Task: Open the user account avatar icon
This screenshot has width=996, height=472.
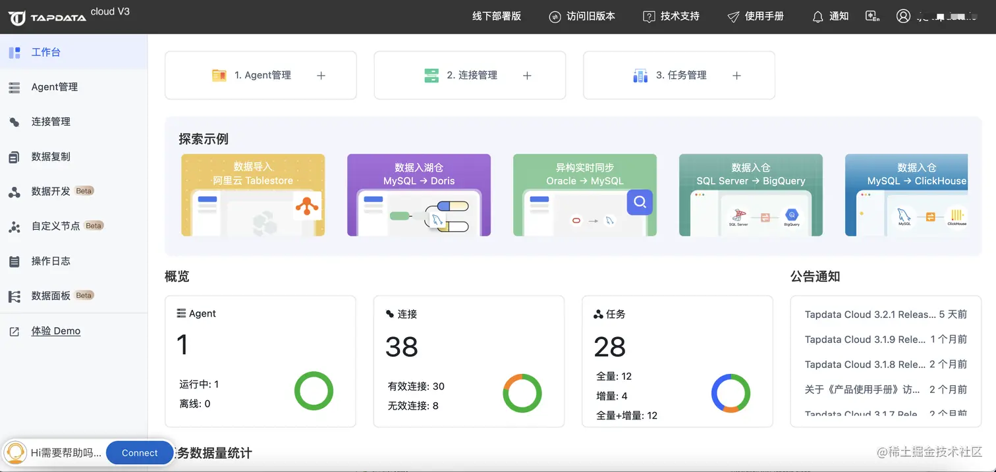Action: pos(903,16)
